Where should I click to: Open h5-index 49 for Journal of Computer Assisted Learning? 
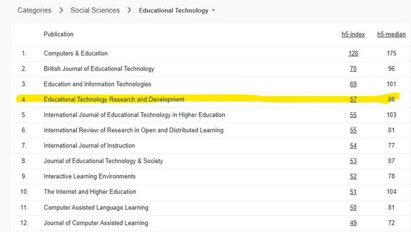point(353,223)
